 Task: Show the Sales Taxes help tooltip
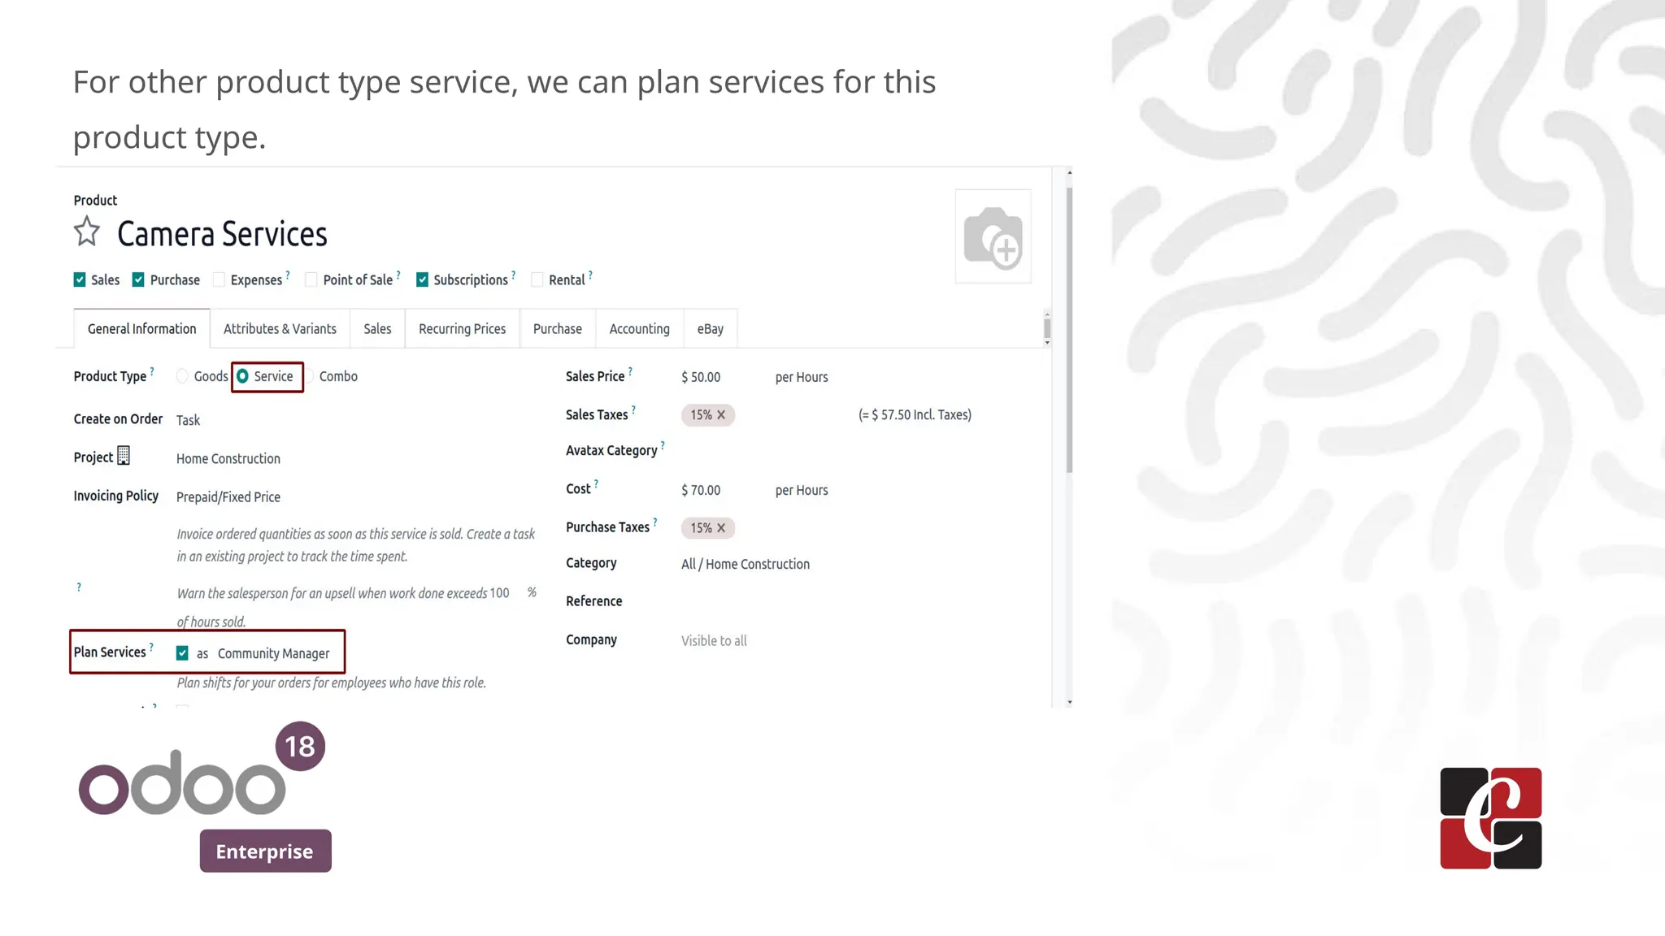click(633, 409)
